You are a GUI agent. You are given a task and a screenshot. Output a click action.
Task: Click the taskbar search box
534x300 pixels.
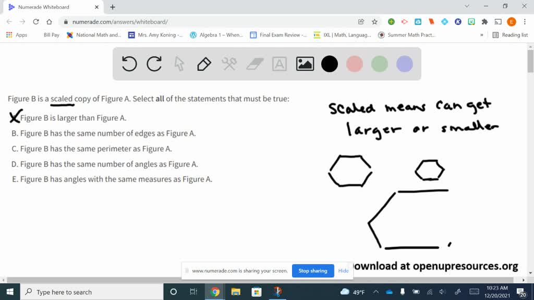[92, 292]
